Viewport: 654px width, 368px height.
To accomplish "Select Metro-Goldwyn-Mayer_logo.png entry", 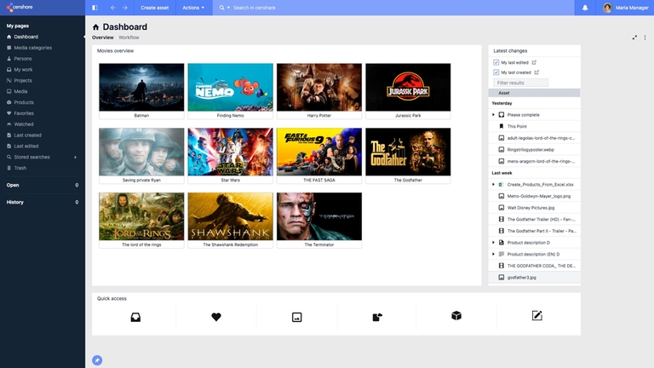I will (x=534, y=196).
